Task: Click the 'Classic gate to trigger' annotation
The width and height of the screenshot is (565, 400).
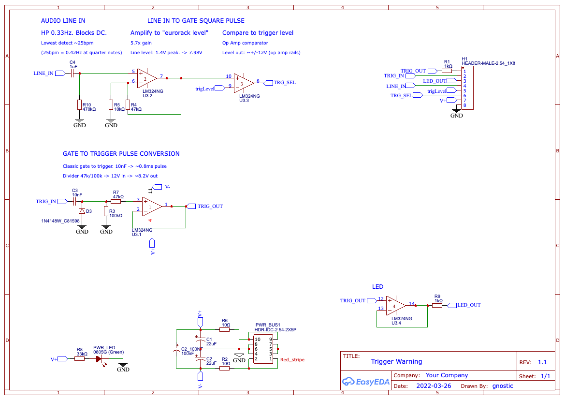Action: pos(115,166)
